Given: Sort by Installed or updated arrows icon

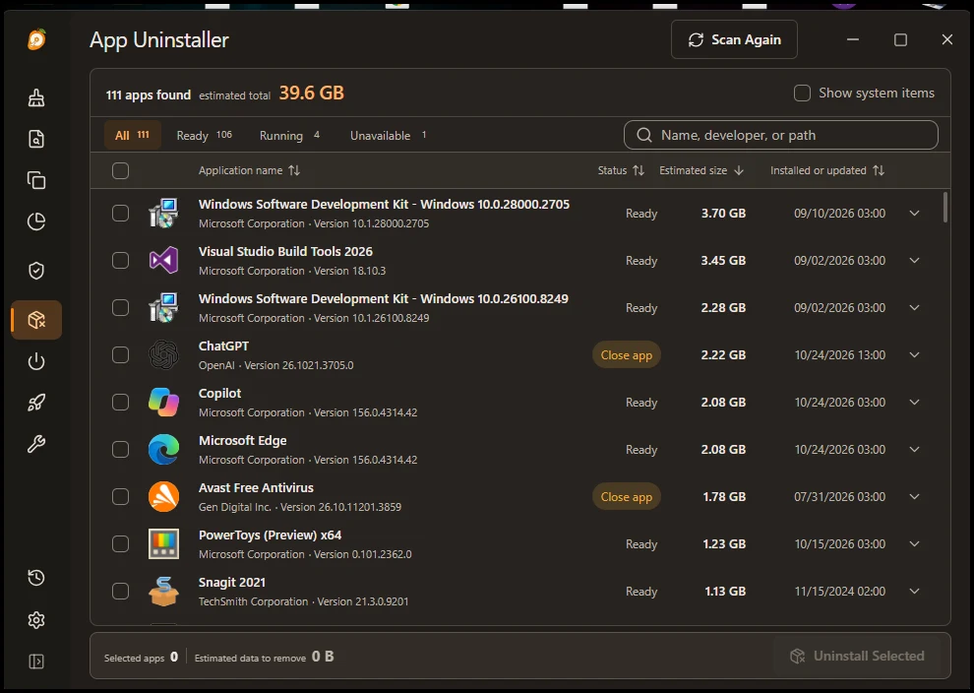Looking at the screenshot, I should point(879,170).
